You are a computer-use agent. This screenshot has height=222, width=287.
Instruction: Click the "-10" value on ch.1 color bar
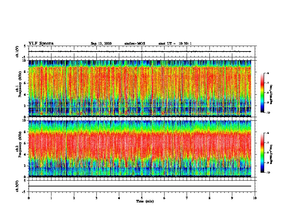pos(268,113)
